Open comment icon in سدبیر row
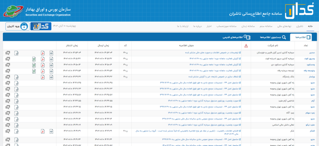The width and height of the screenshot is (319, 146). point(8,53)
